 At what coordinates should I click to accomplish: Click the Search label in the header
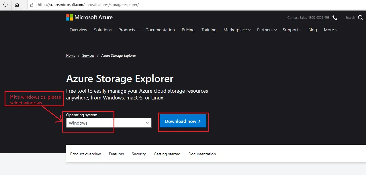[x=350, y=18]
